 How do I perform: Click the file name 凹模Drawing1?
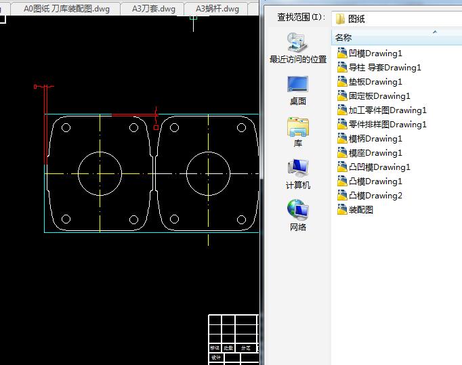375,53
